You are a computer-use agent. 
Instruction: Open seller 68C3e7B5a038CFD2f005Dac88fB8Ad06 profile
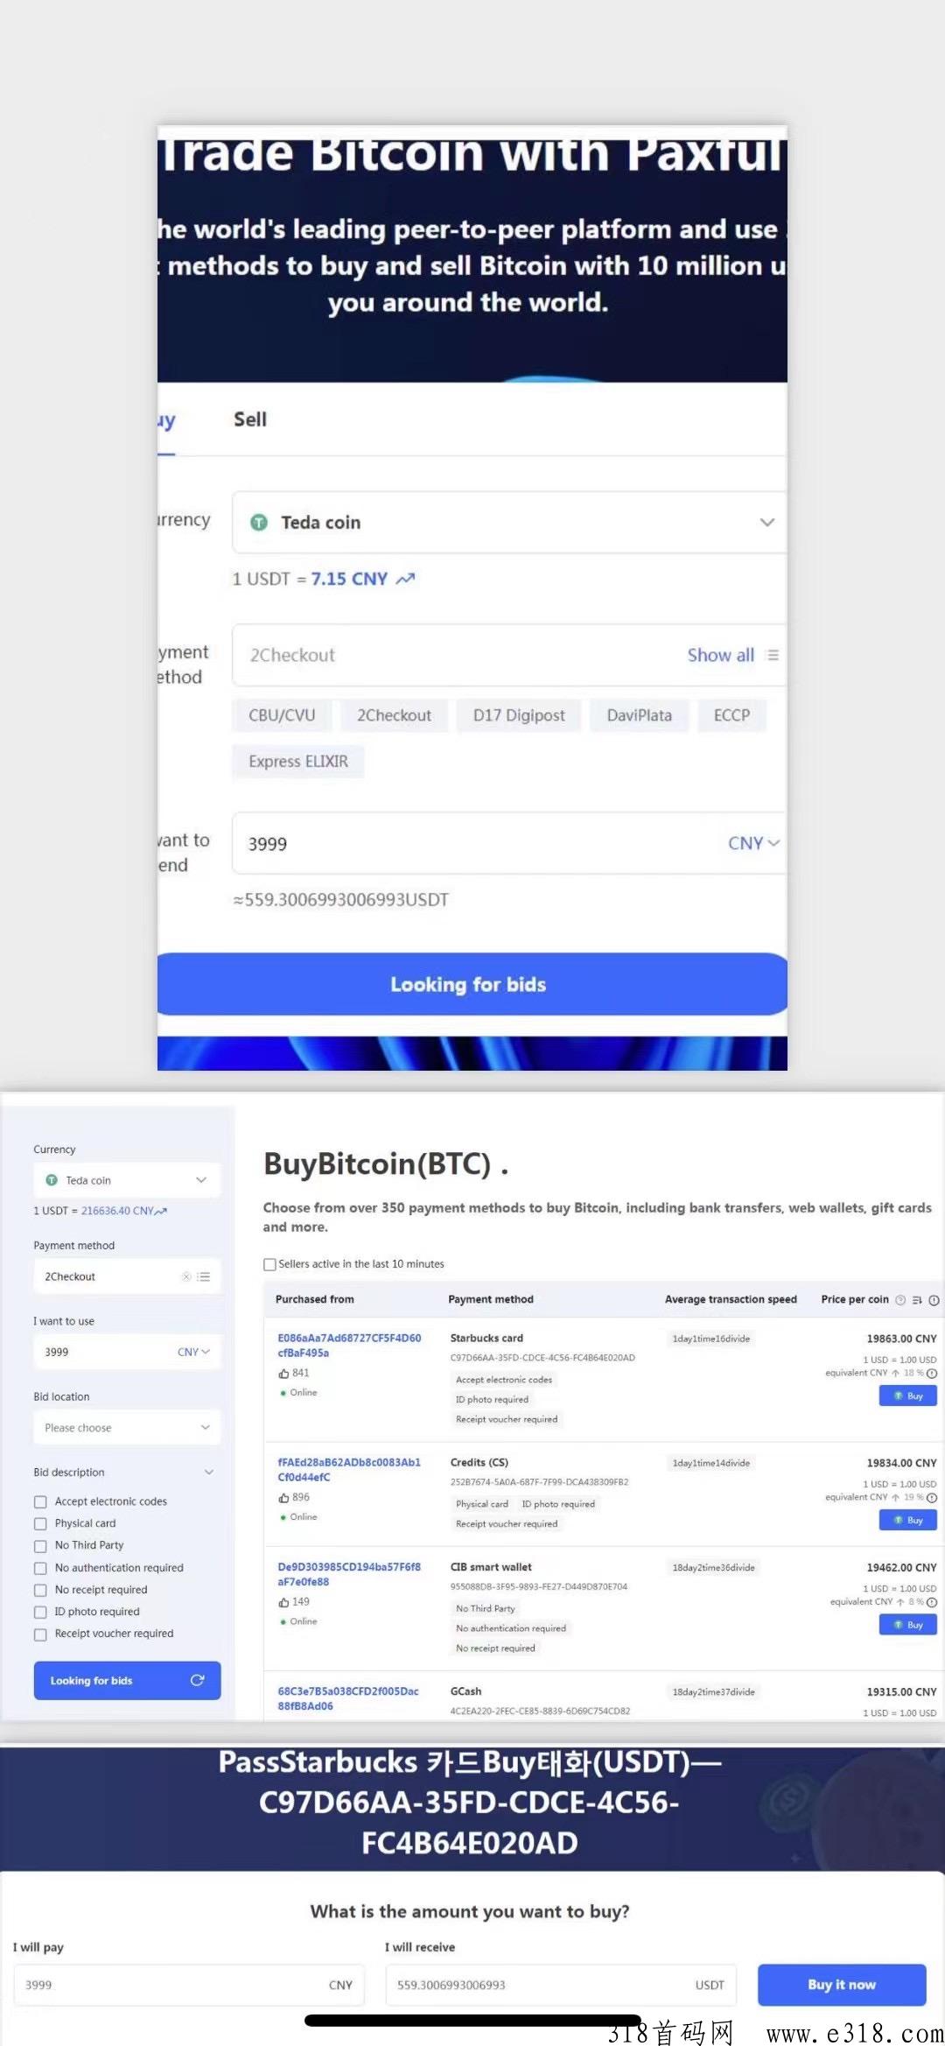(348, 1698)
